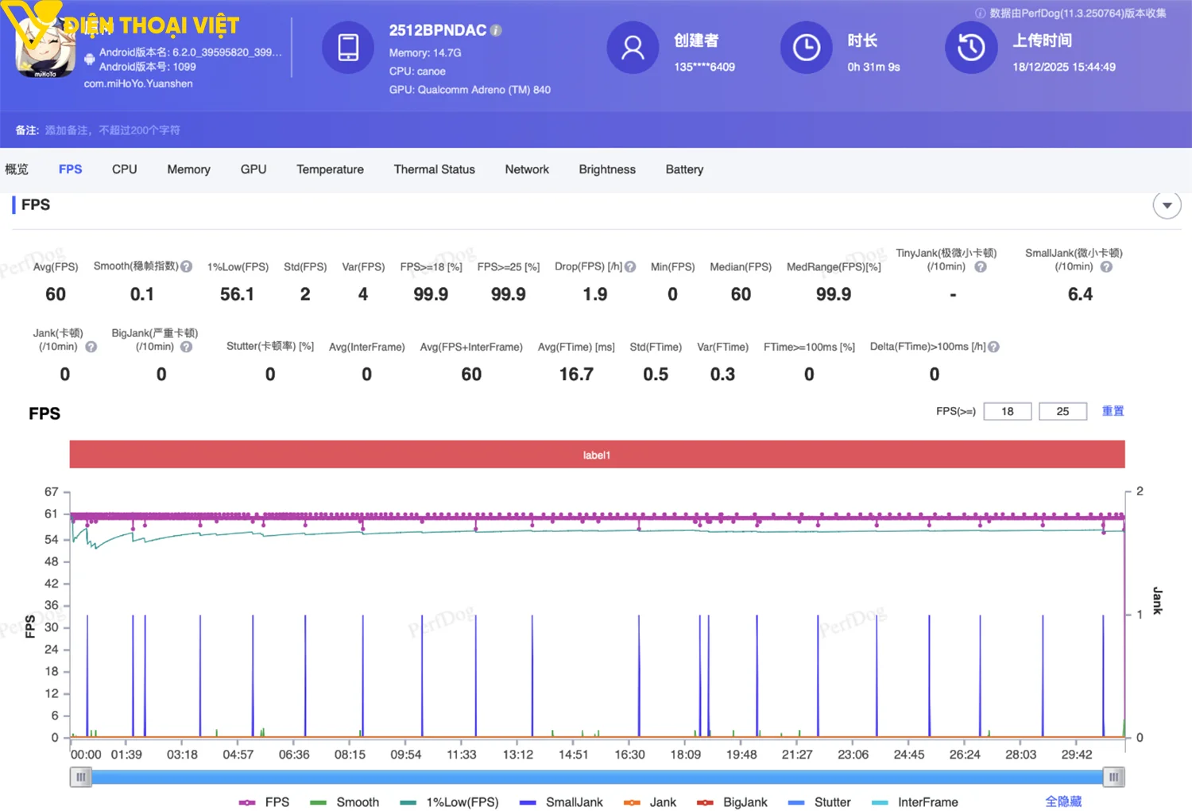Open help for SmallJank(微小卡顿) metric
Screen dimensions: 1192x811
(1107, 267)
